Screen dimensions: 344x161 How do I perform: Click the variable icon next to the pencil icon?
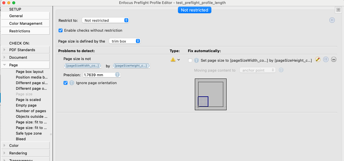(326, 59)
